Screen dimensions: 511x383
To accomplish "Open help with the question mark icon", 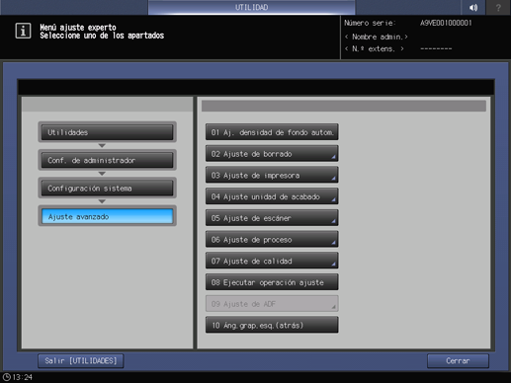I will pyautogui.click(x=498, y=7).
